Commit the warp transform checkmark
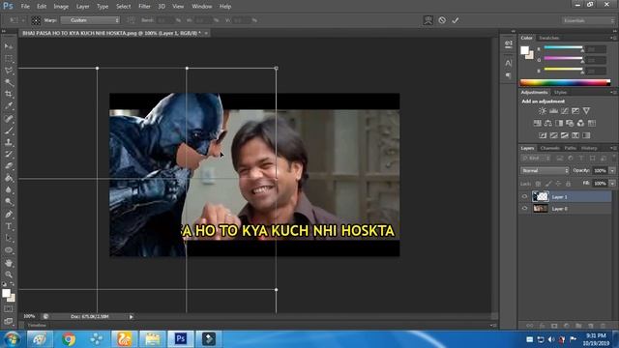This screenshot has height=348, width=619. [x=456, y=20]
